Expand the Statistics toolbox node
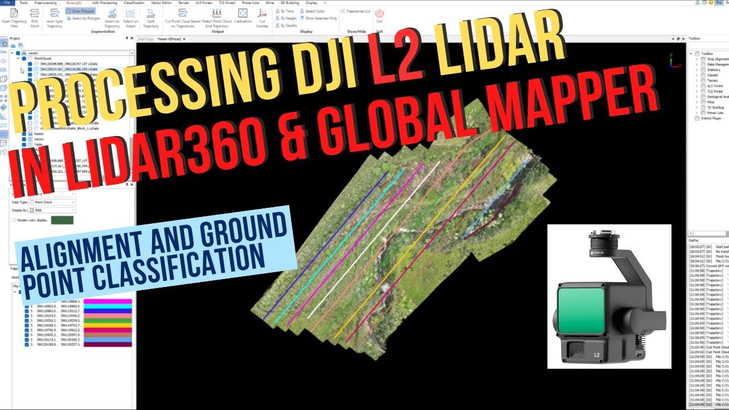The image size is (729, 410). pyautogui.click(x=698, y=69)
